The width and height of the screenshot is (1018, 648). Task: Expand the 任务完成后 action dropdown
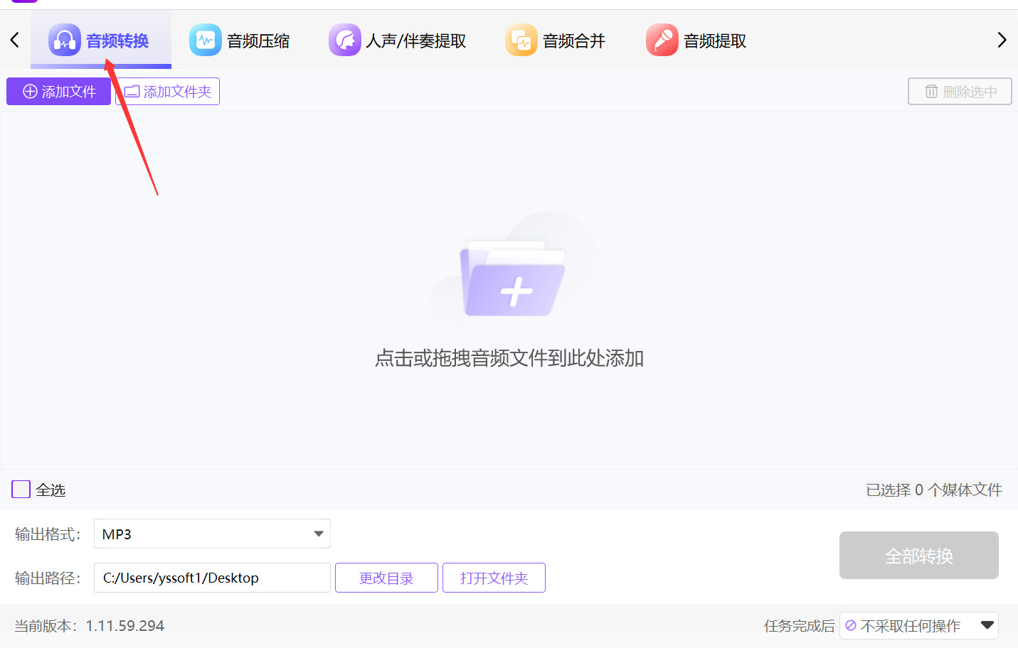click(919, 626)
